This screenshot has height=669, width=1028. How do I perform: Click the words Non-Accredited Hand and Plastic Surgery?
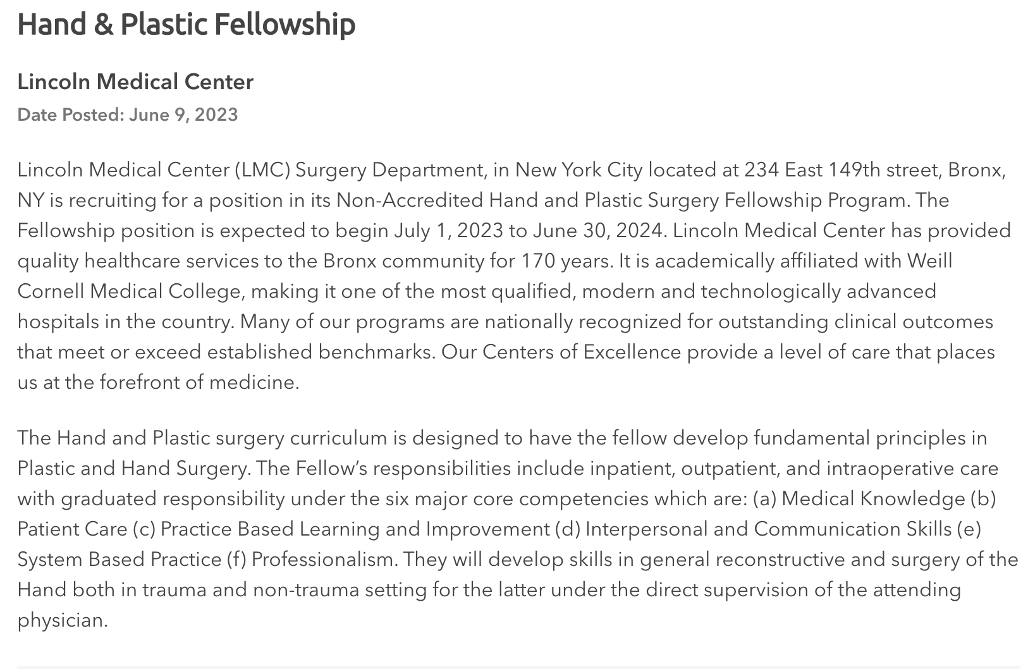point(527,200)
